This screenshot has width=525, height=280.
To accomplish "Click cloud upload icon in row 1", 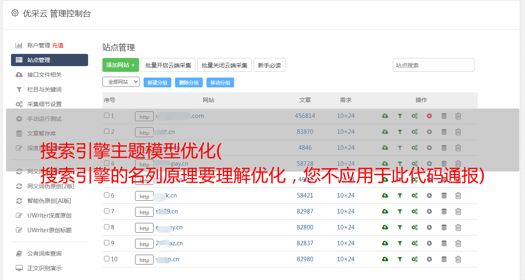I will click(x=385, y=116).
